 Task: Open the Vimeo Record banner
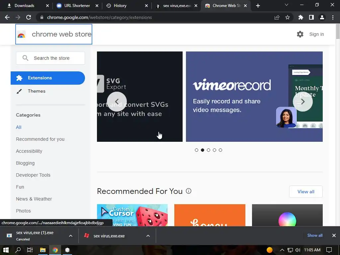click(254, 97)
